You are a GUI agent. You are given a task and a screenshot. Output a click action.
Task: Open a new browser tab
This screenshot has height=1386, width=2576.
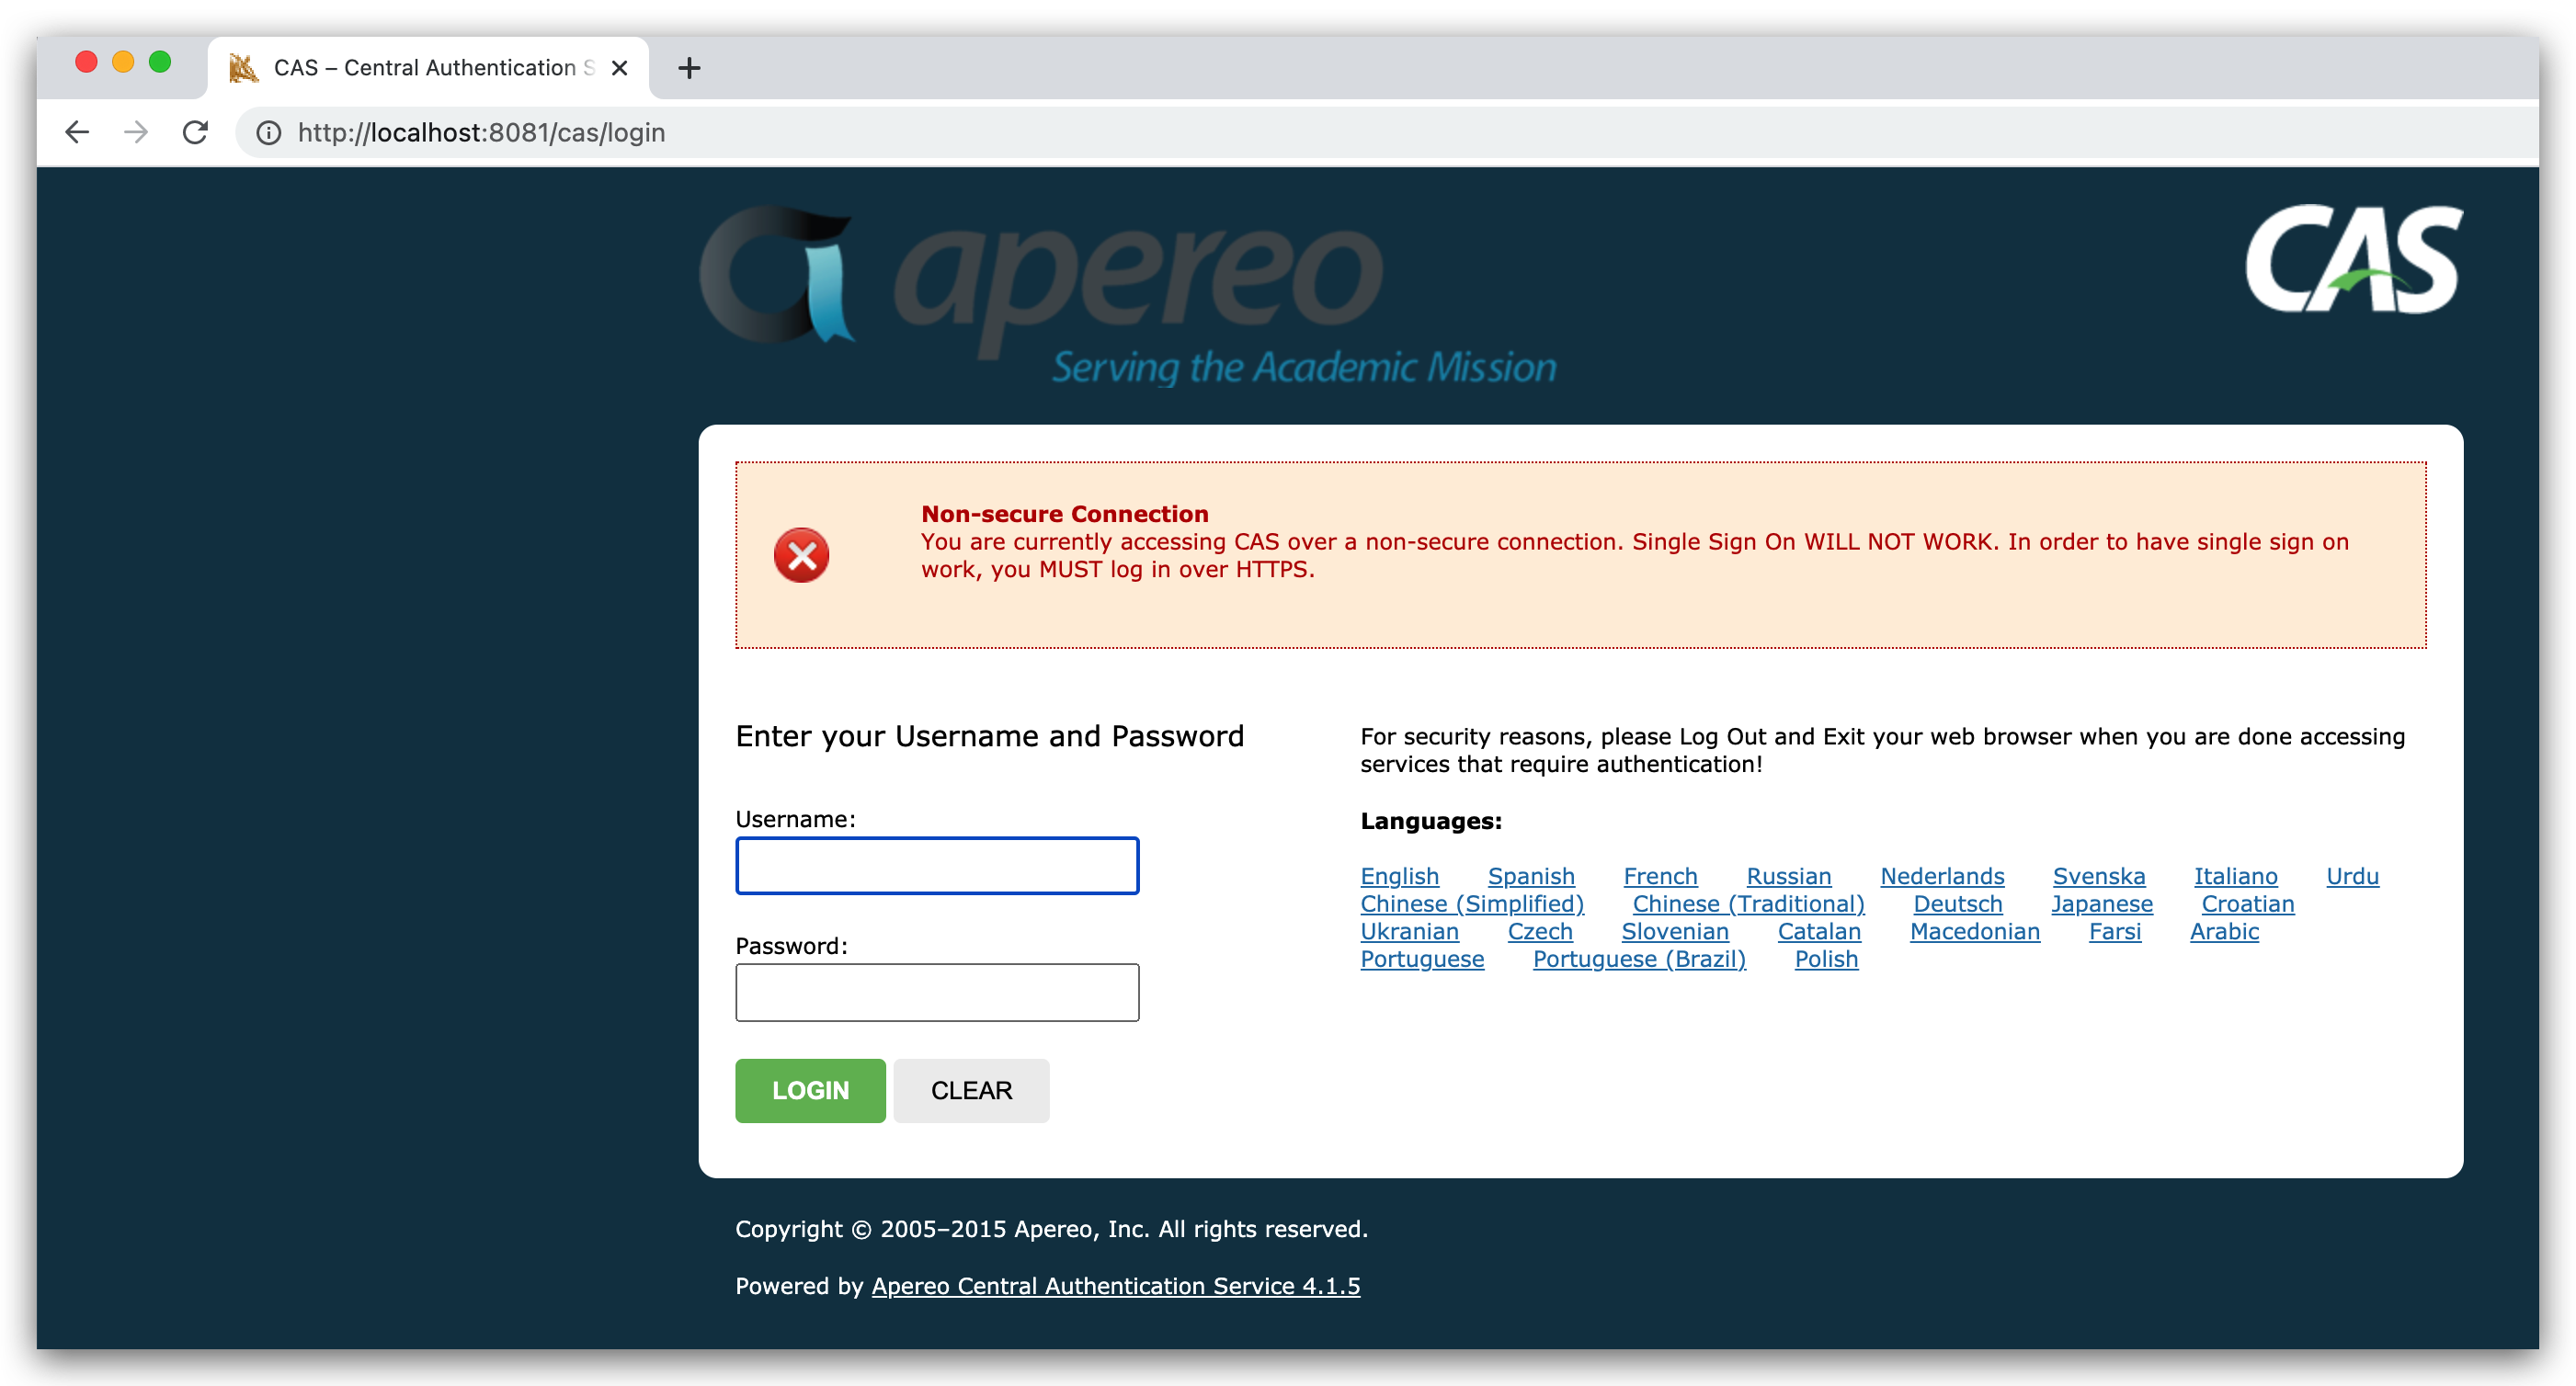[689, 68]
